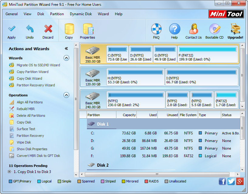
Task: Click the Apply checkmark icon
Action: coord(12,29)
